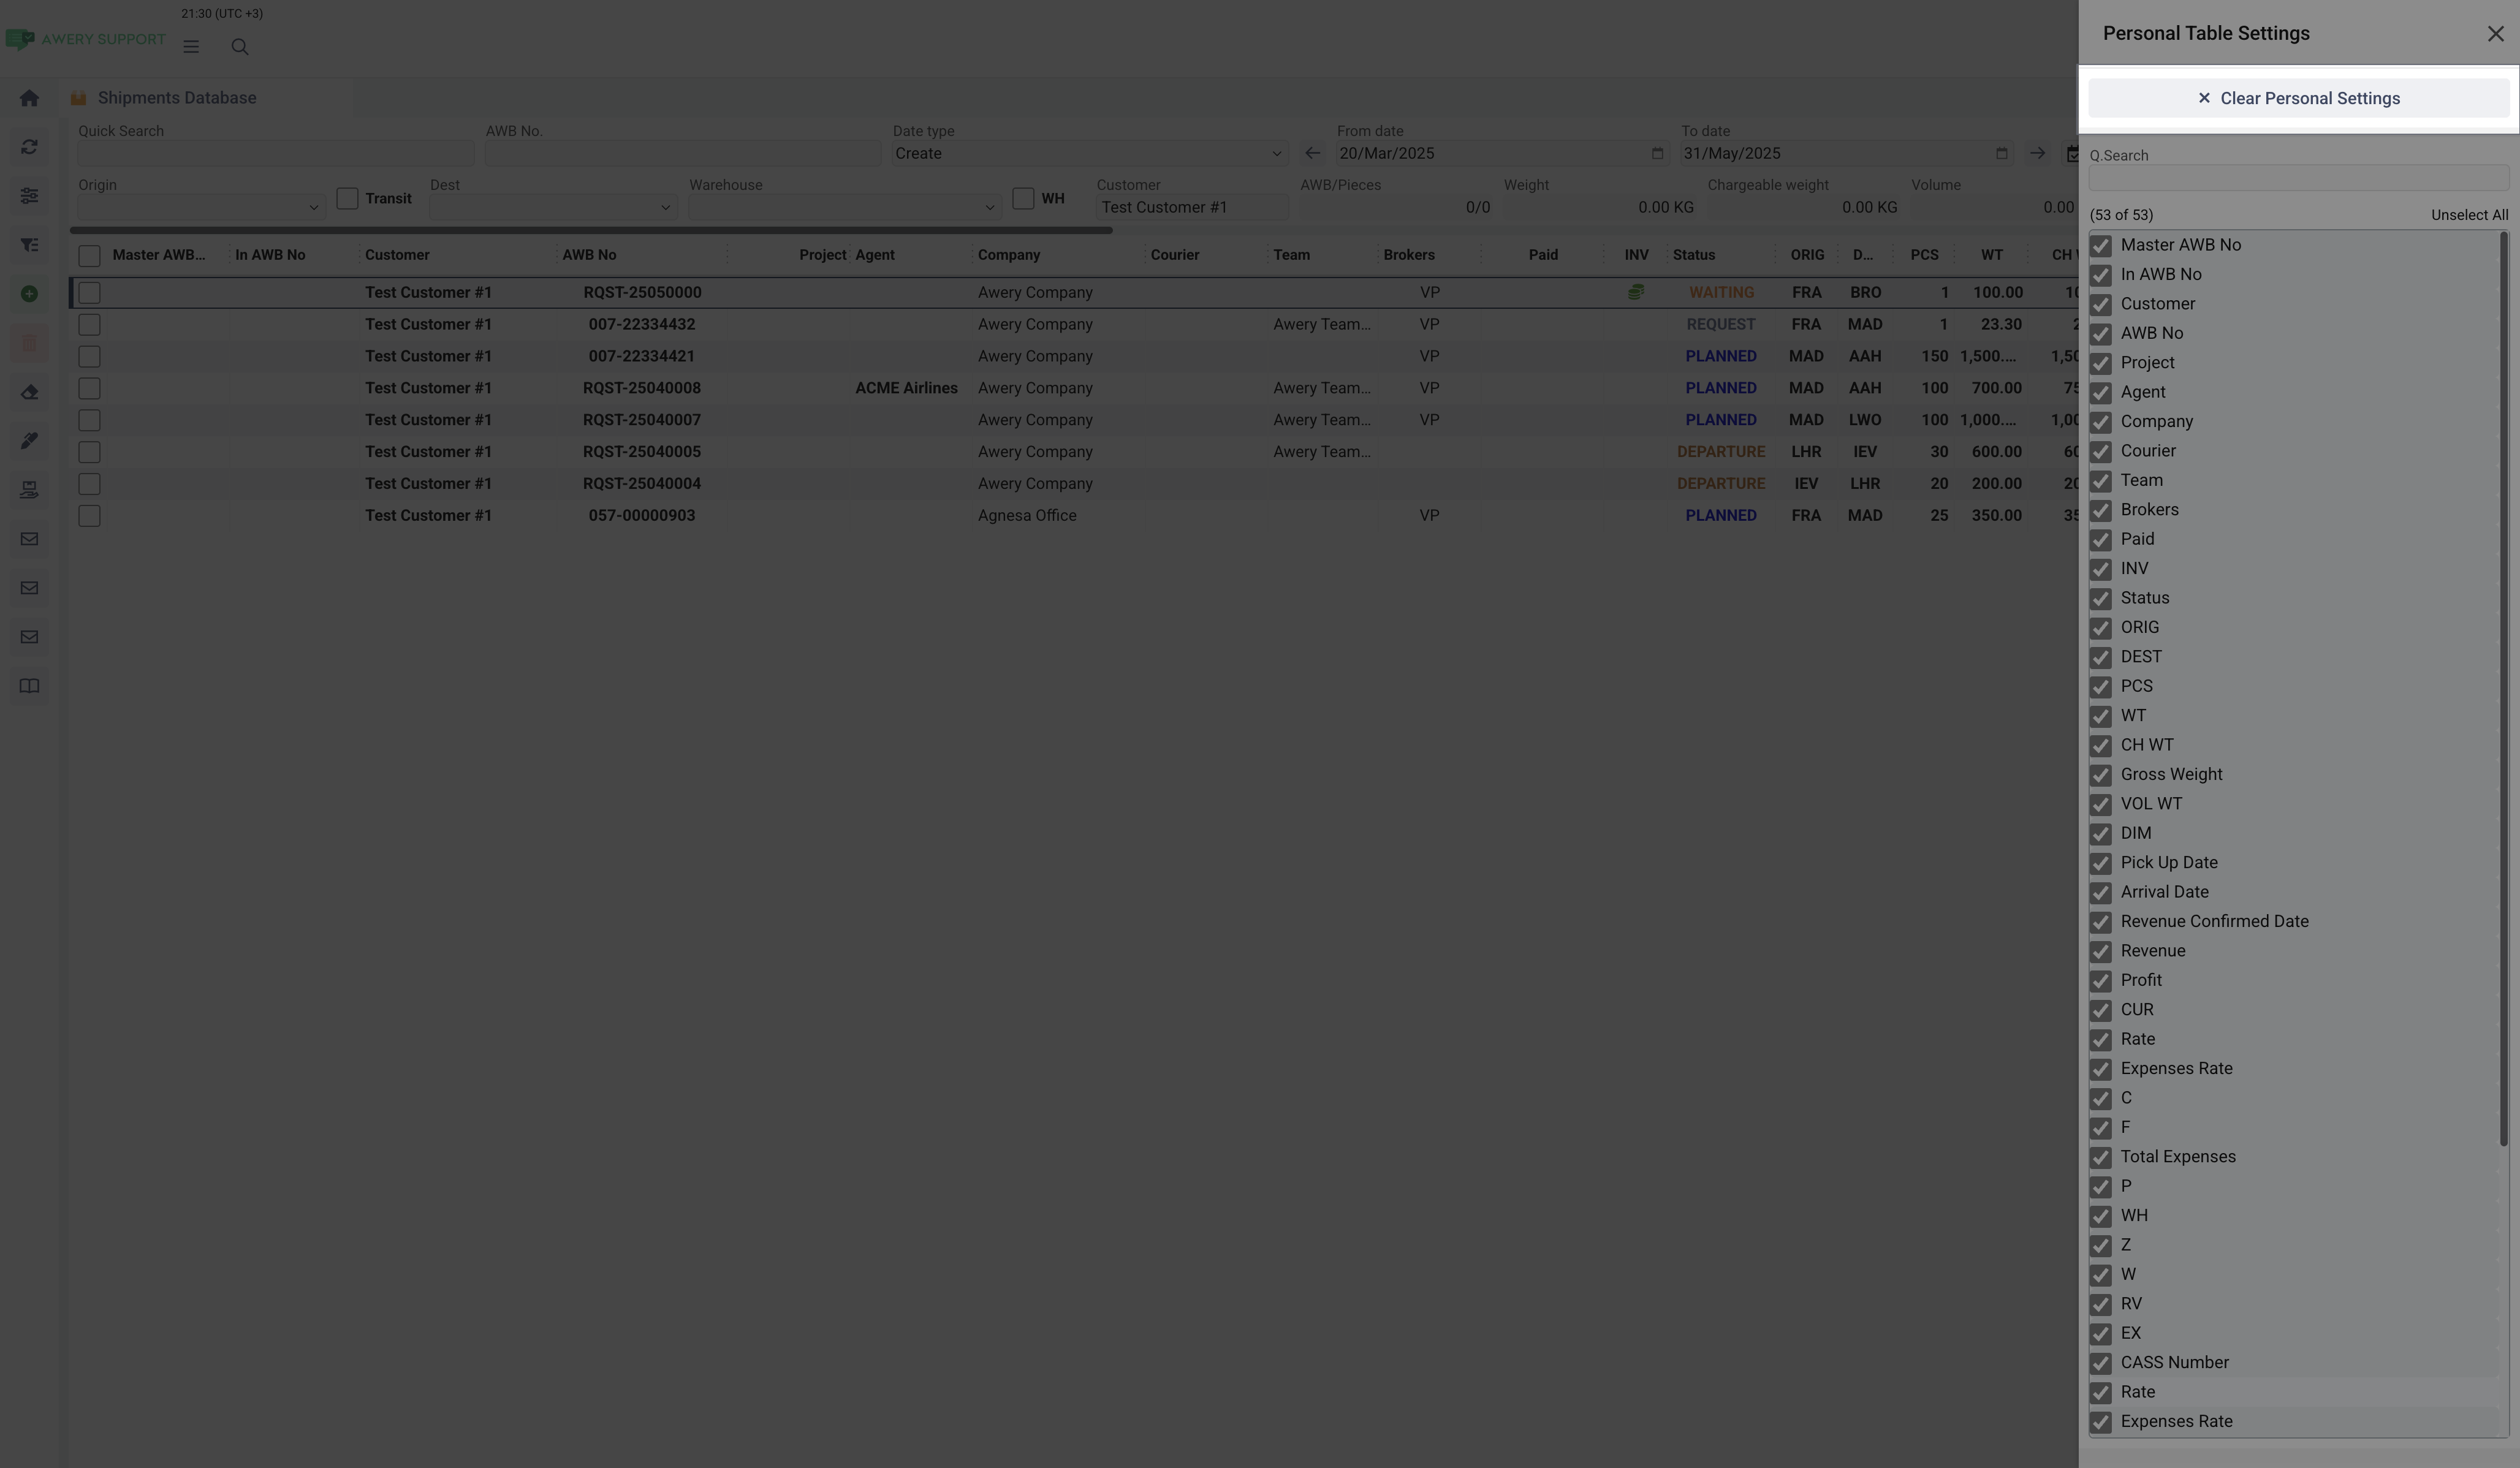This screenshot has width=2520, height=1468.
Task: Disable the CASS Number column checkbox
Action: (x=2101, y=1363)
